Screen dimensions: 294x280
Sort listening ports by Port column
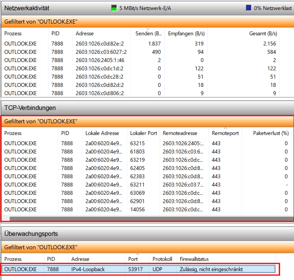(x=137, y=259)
